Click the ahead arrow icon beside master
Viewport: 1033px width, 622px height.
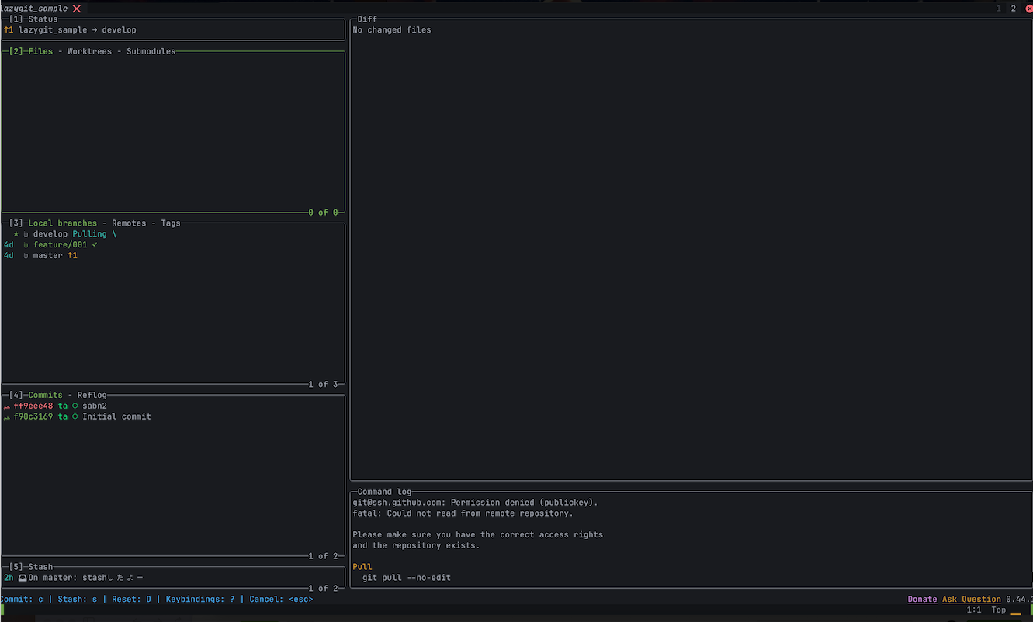pyautogui.click(x=71, y=255)
